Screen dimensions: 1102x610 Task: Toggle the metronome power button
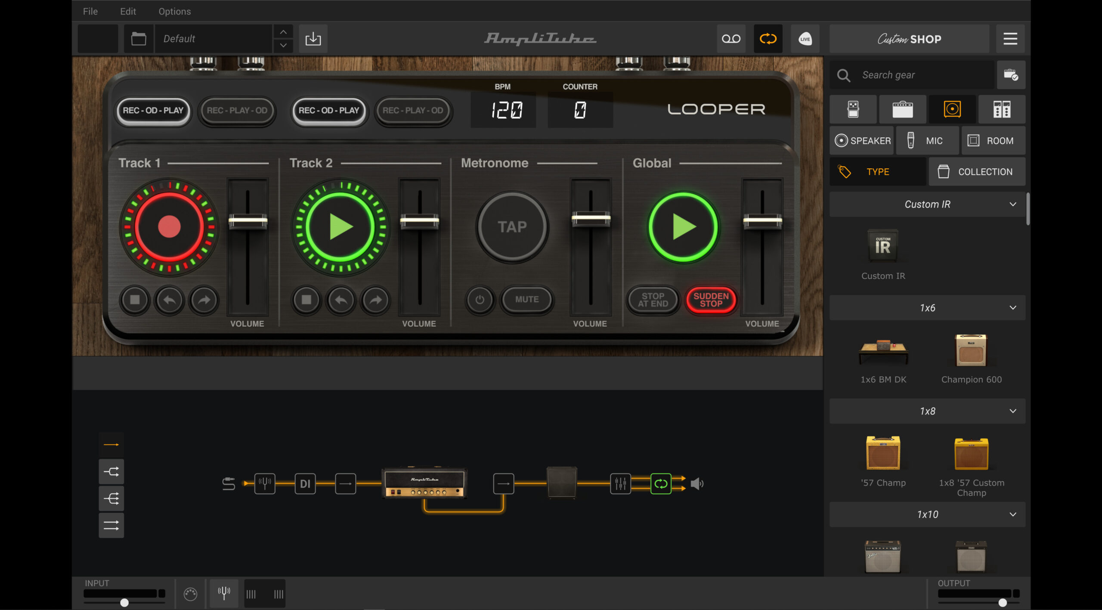click(x=480, y=300)
